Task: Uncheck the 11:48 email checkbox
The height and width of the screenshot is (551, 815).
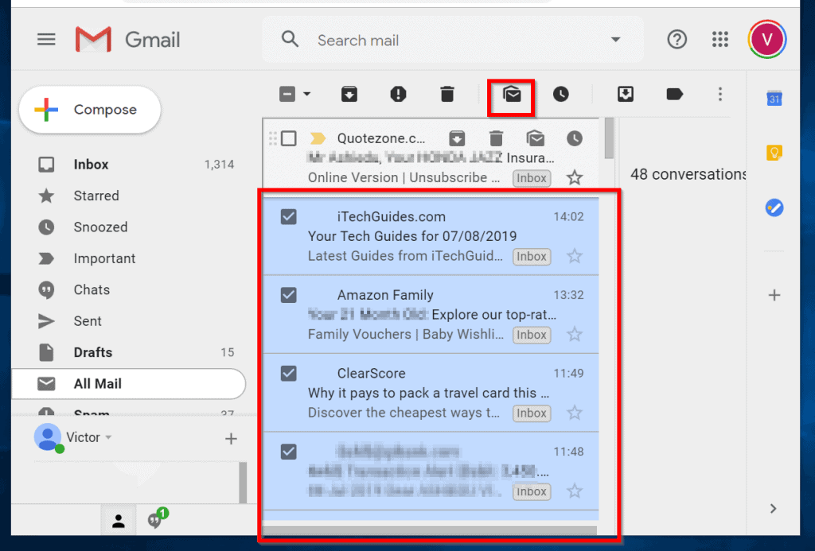Action: pyautogui.click(x=288, y=452)
